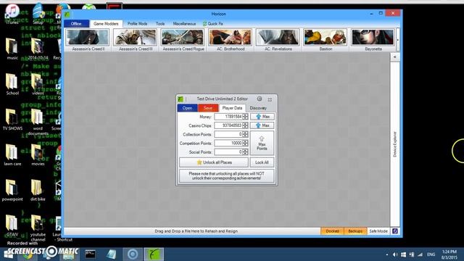Open the movies folder on desktop

tap(38, 155)
